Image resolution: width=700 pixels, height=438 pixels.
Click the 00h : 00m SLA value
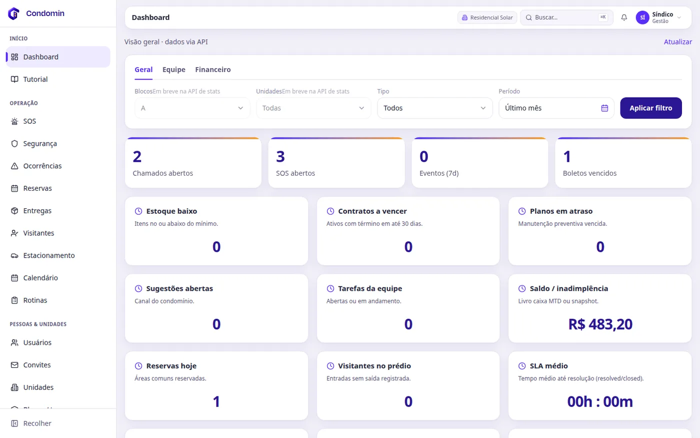click(600, 401)
